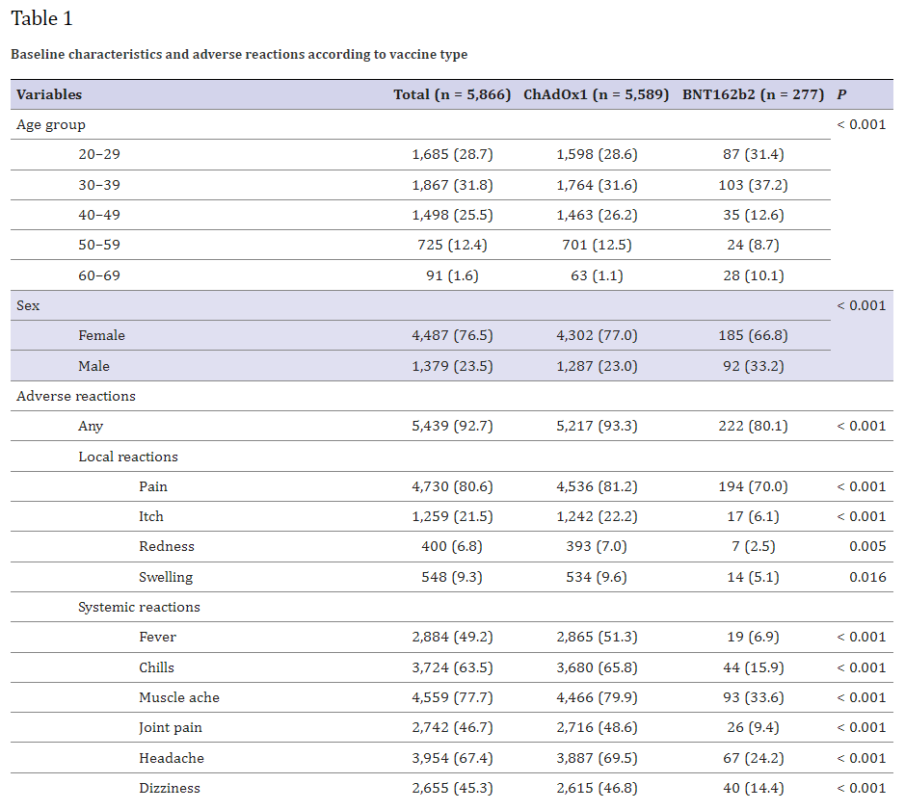The image size is (905, 810).
Task: Select ChAdOx1 value '1,287 (23.0)'
Action: [597, 366]
